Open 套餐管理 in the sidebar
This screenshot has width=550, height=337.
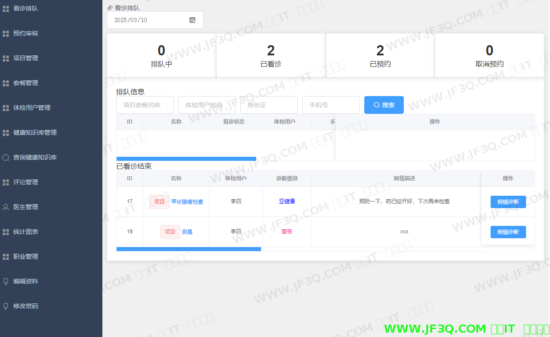pos(26,83)
